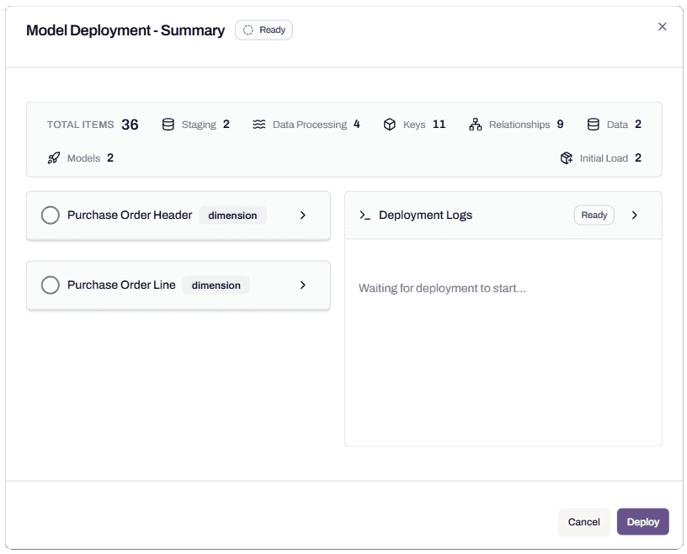687x554 pixels.
Task: Click the Initial Load package icon
Action: [567, 157]
